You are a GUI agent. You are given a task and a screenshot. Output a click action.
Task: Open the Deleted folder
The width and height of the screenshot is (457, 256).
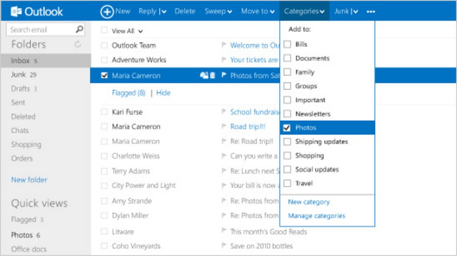click(x=23, y=116)
